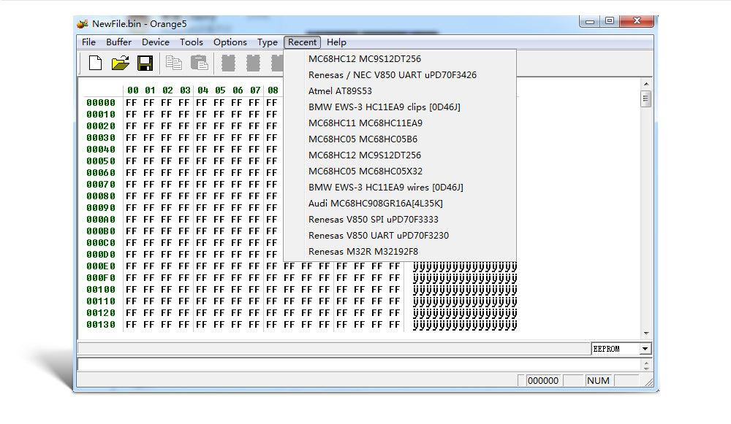
Task: Select Atmel AT89S53 from the Recent list
Action: coord(340,91)
